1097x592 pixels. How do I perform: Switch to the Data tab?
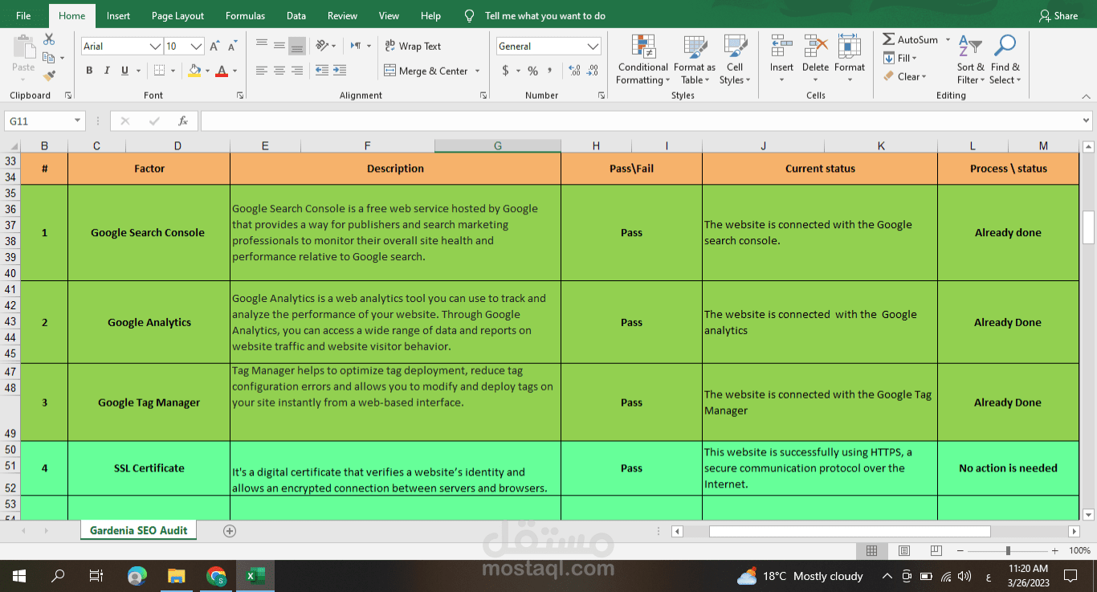click(x=296, y=15)
